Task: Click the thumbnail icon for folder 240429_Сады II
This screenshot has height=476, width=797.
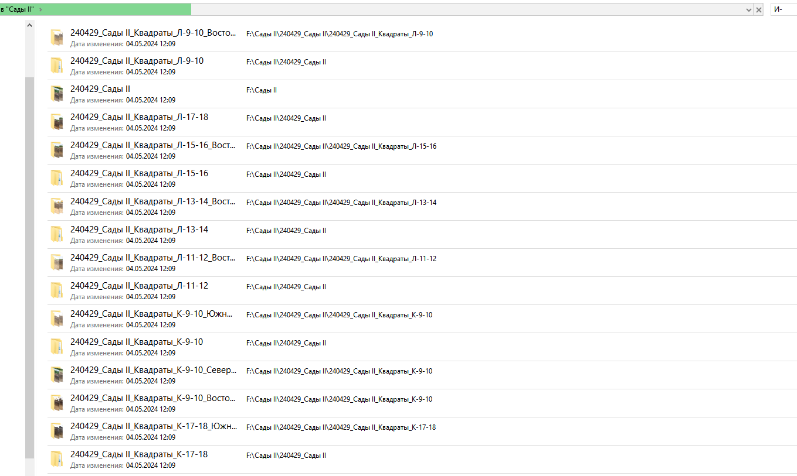Action: (x=56, y=94)
